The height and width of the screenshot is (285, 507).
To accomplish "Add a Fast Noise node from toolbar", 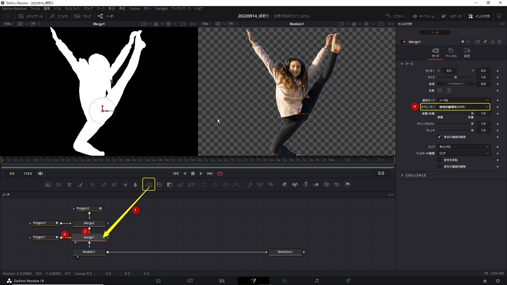I will coord(59,185).
